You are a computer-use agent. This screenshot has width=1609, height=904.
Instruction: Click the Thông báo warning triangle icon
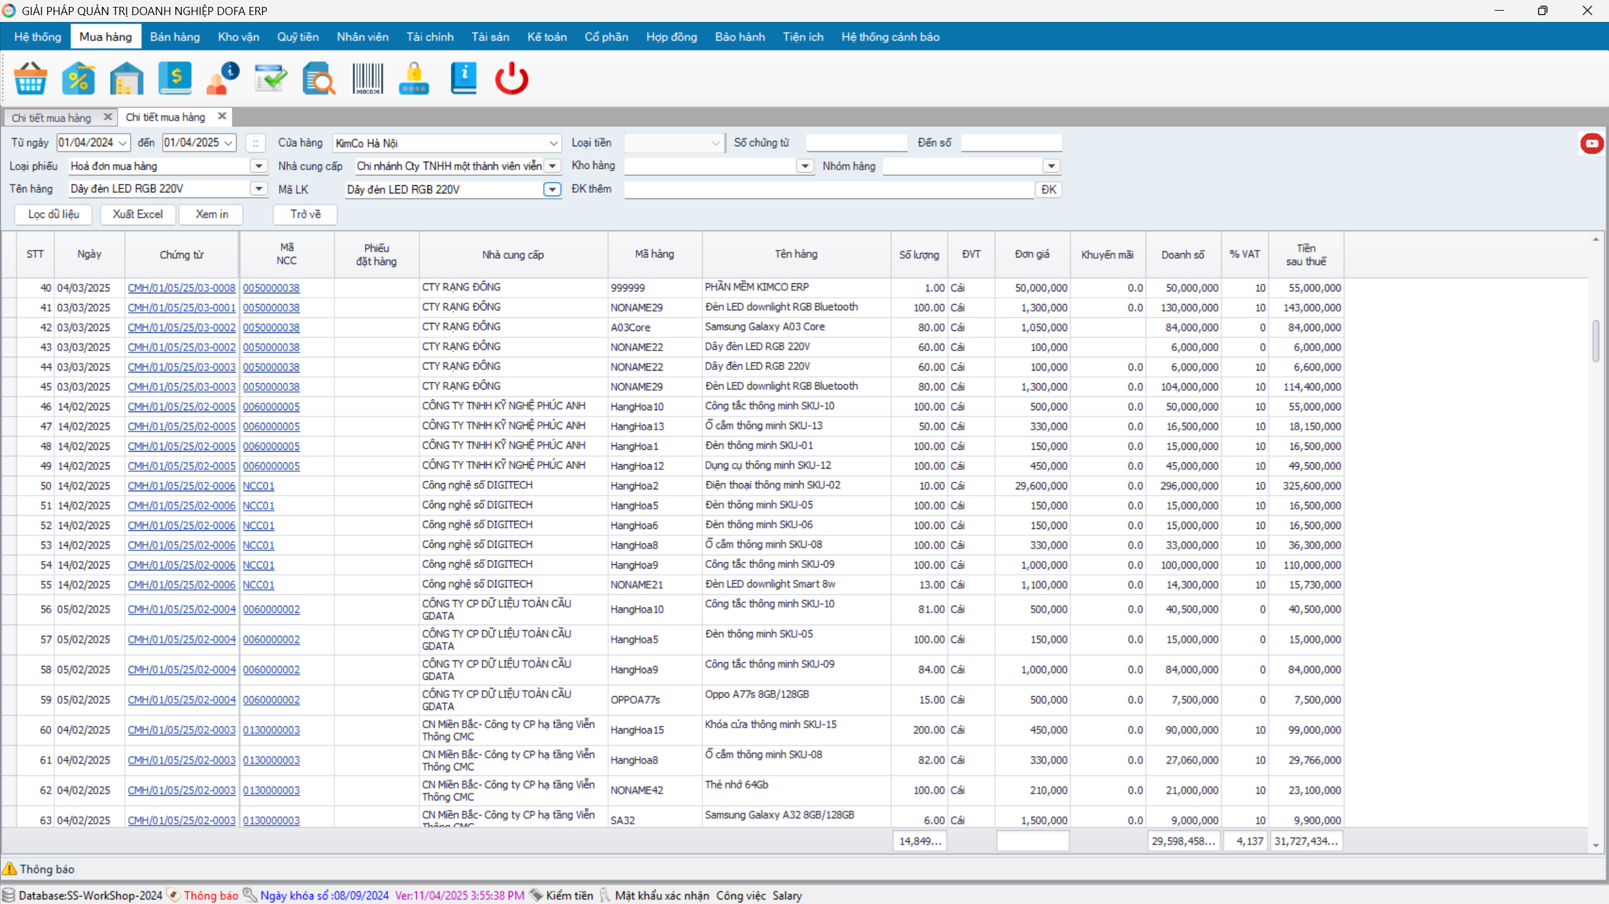[9, 869]
